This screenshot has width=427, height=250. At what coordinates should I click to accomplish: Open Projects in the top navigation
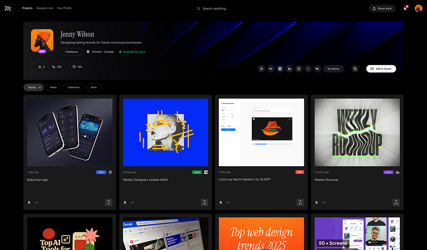(27, 8)
